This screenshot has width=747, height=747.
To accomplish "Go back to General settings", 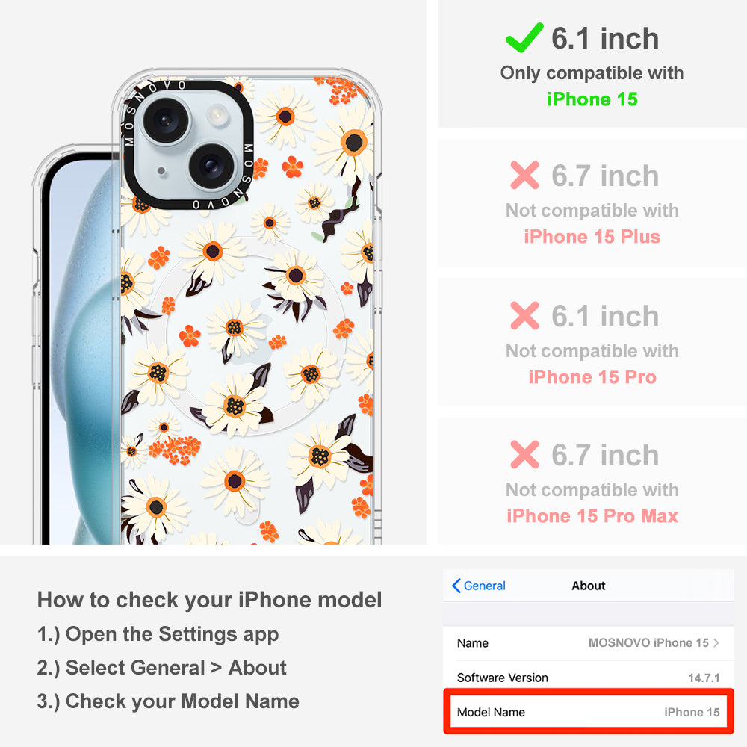I will [x=478, y=586].
